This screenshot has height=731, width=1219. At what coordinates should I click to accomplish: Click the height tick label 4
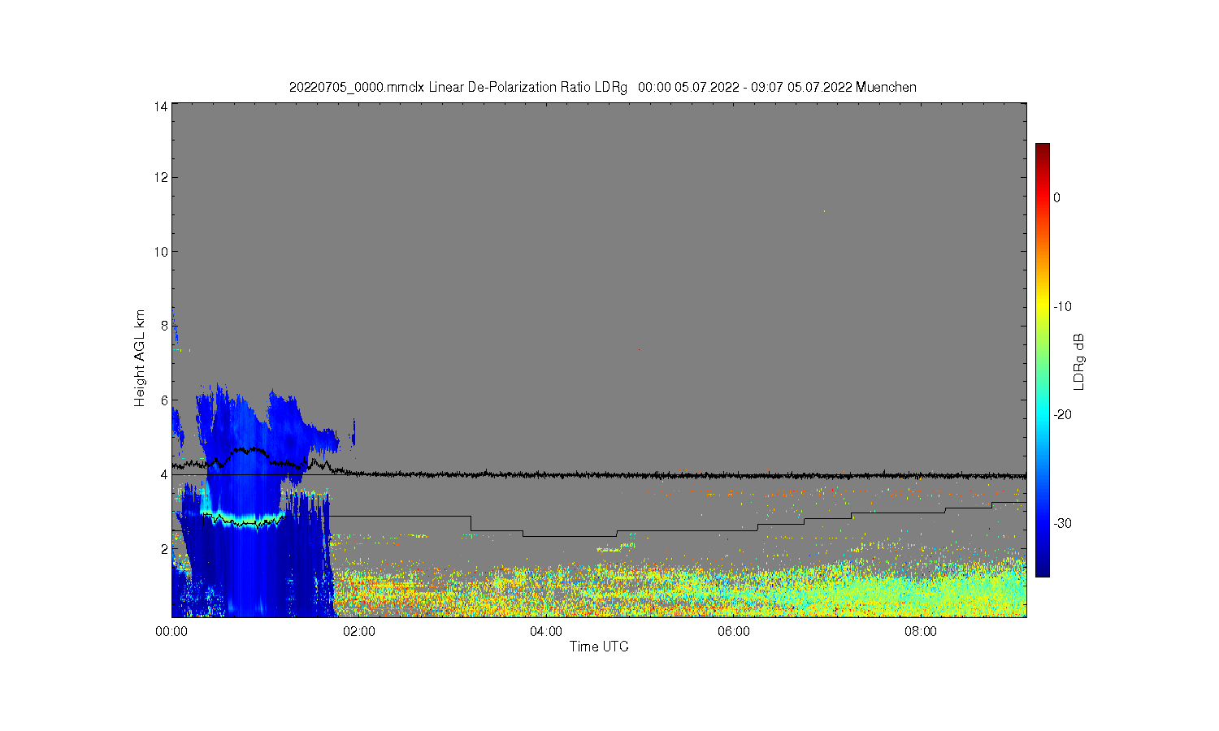165,474
